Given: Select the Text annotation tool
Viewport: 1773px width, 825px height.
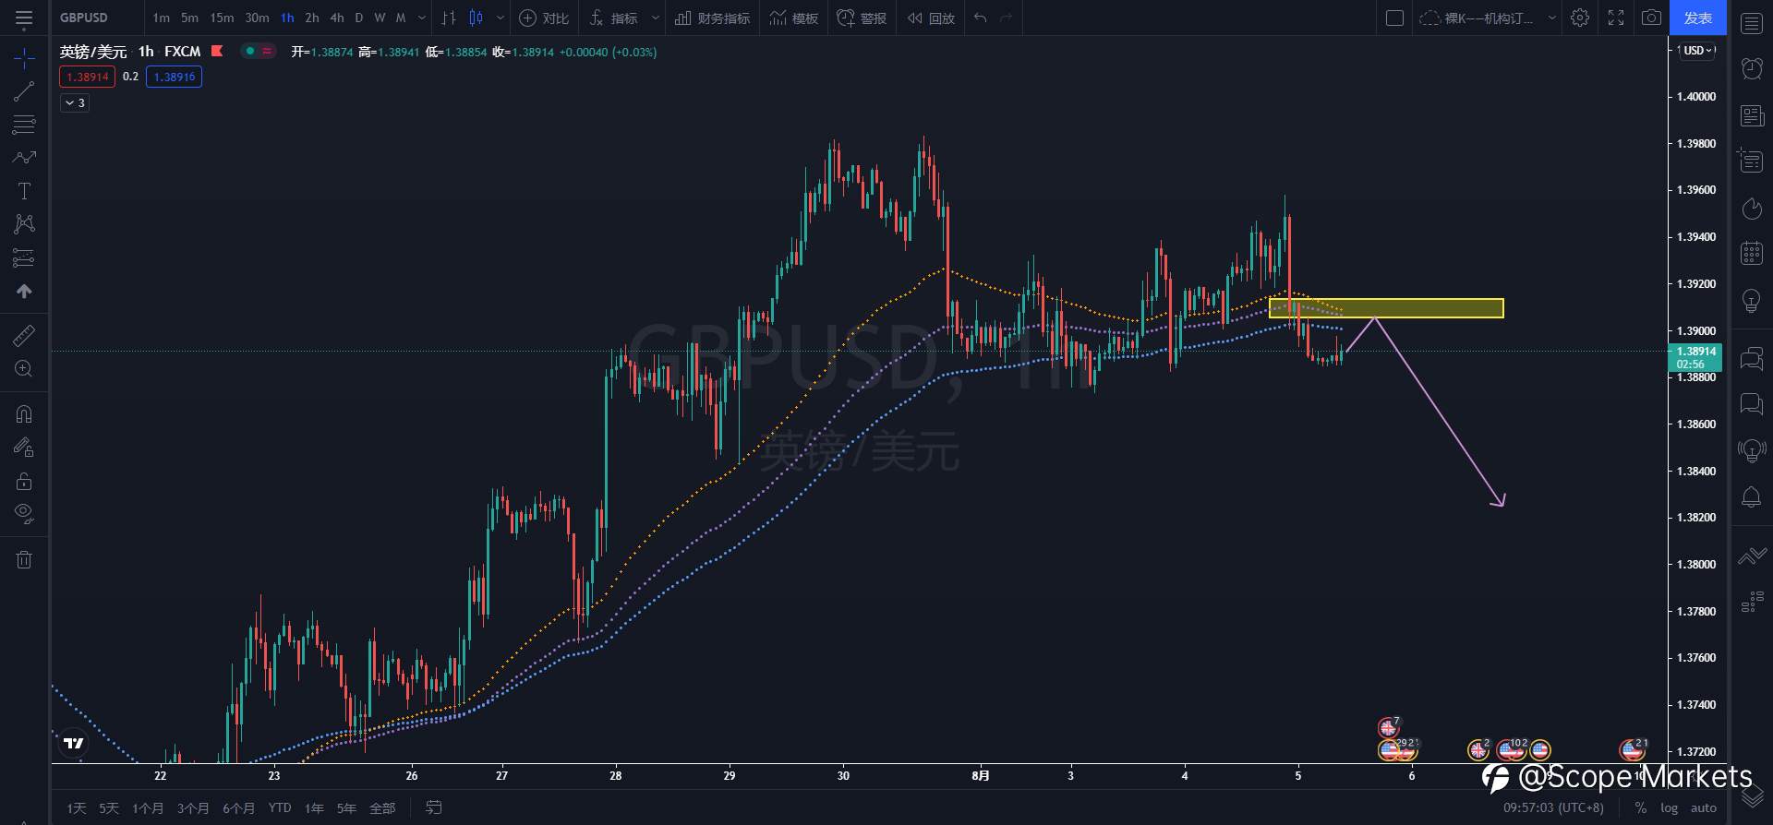Looking at the screenshot, I should (24, 191).
